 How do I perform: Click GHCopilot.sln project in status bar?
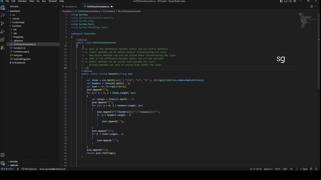pos(29,169)
